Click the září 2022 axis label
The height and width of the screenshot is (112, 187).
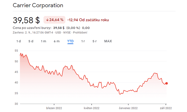pos(166,108)
